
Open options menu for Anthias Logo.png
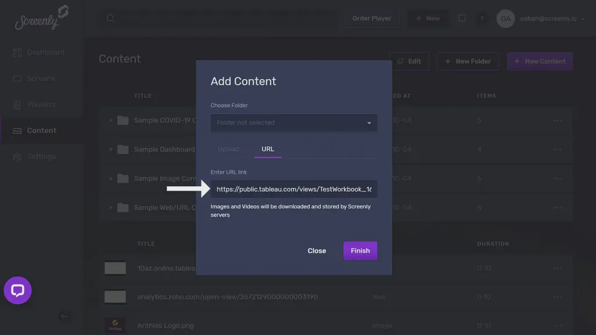pos(557,325)
